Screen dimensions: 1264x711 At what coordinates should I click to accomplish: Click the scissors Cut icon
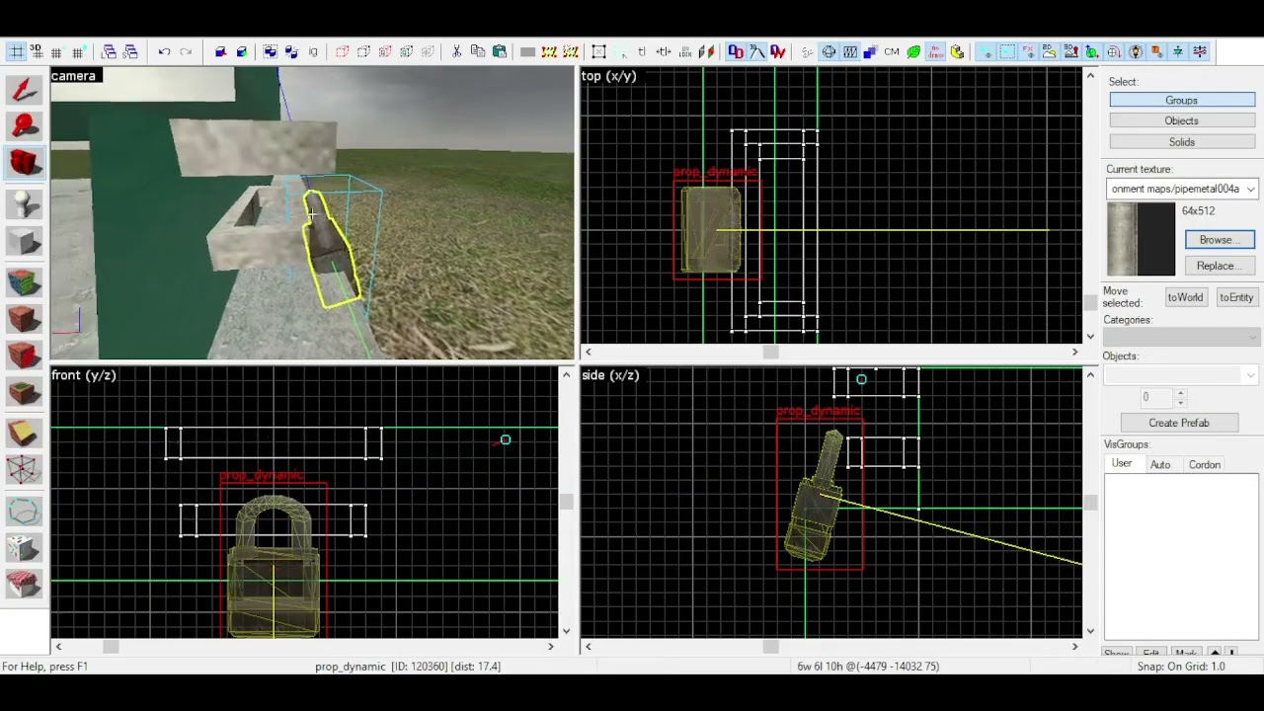coord(456,52)
